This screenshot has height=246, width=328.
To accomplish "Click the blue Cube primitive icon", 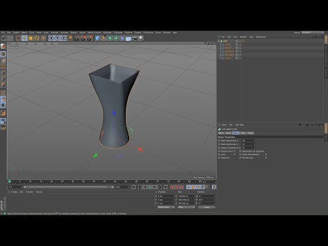I will coord(98,38).
